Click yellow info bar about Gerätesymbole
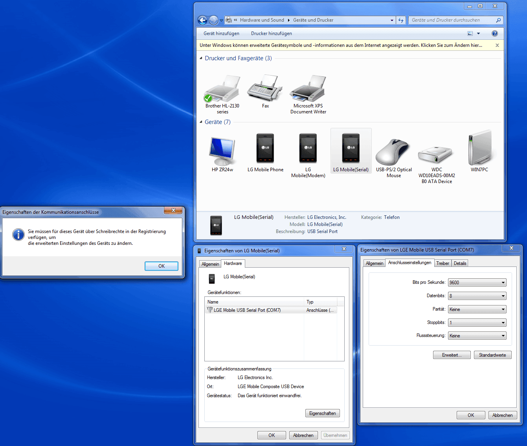 coord(341,45)
